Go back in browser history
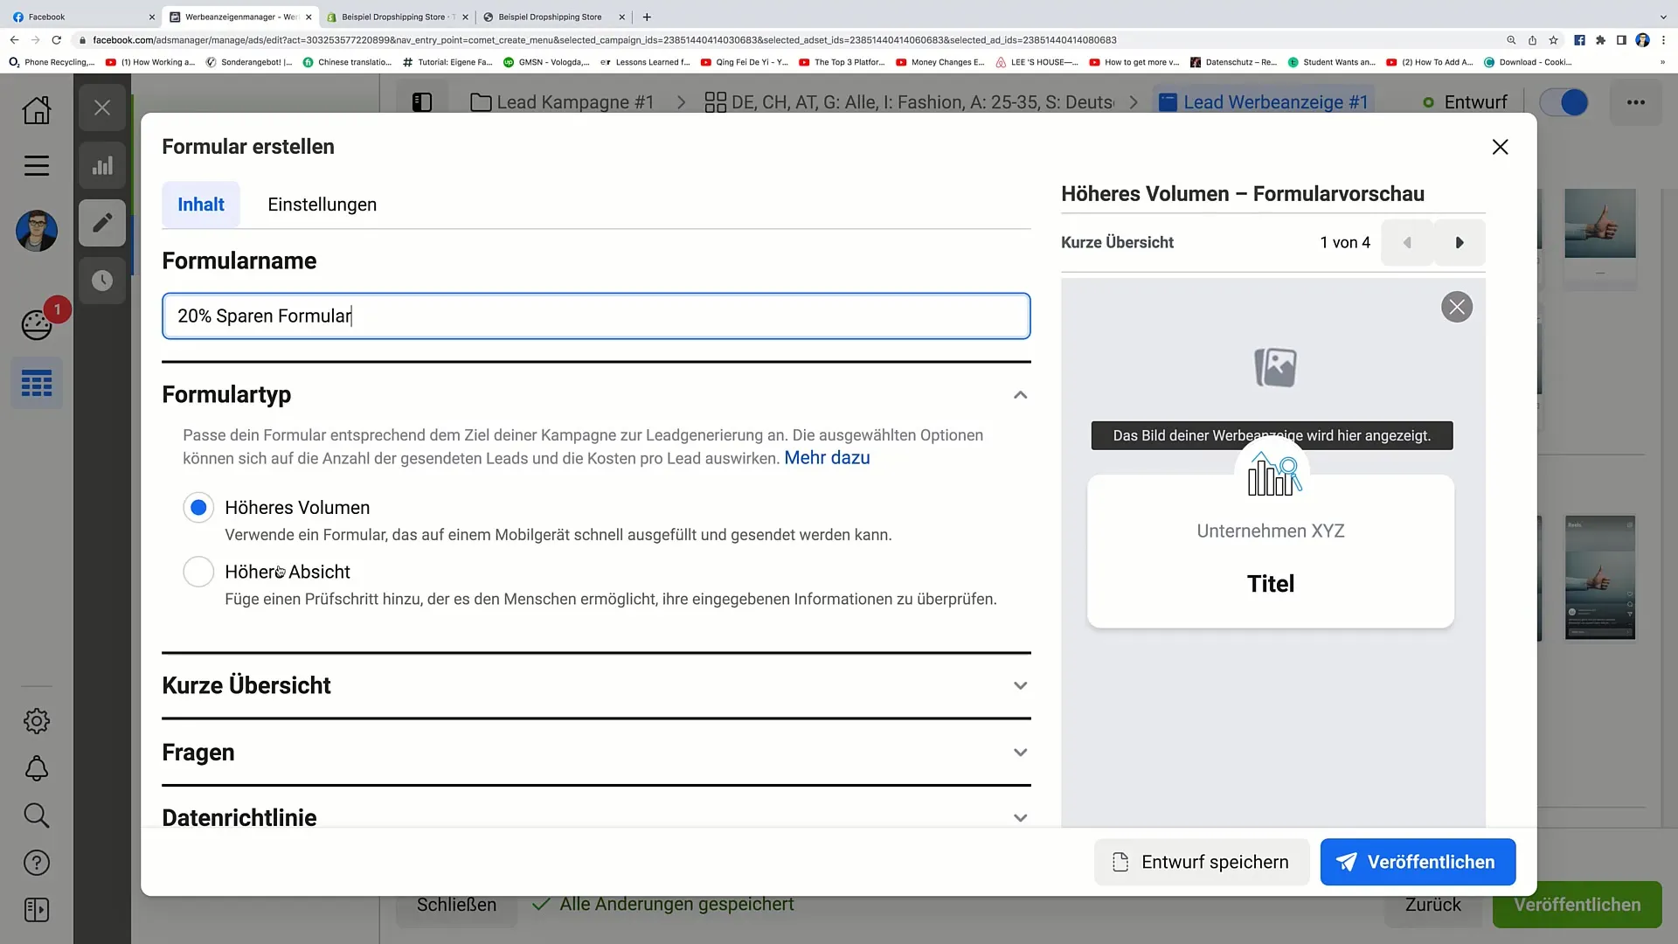 (14, 40)
